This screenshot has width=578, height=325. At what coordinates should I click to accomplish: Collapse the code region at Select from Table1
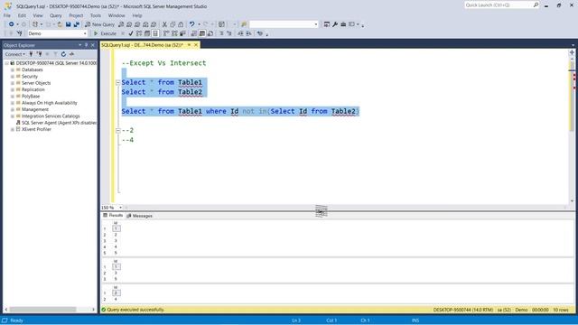118,82
